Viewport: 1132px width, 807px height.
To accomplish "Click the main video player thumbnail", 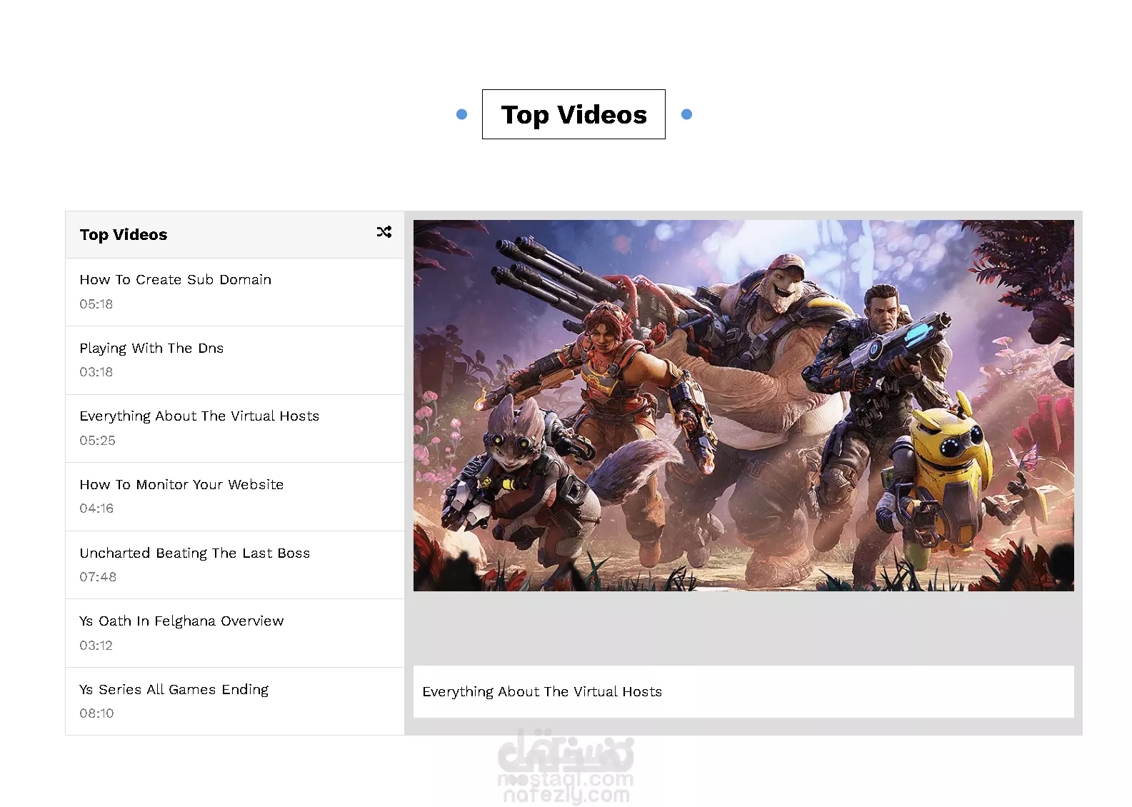I will (x=743, y=406).
